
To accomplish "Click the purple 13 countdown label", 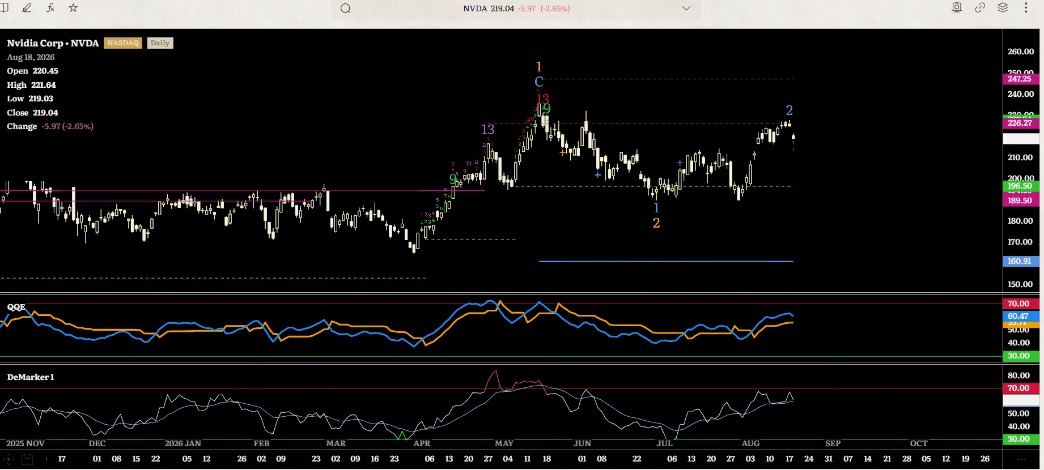I will click(x=488, y=130).
